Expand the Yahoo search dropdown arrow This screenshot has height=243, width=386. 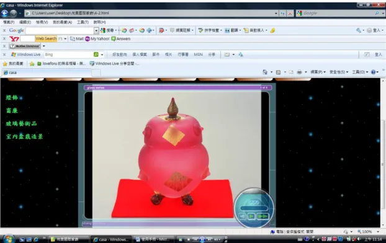coord(65,39)
